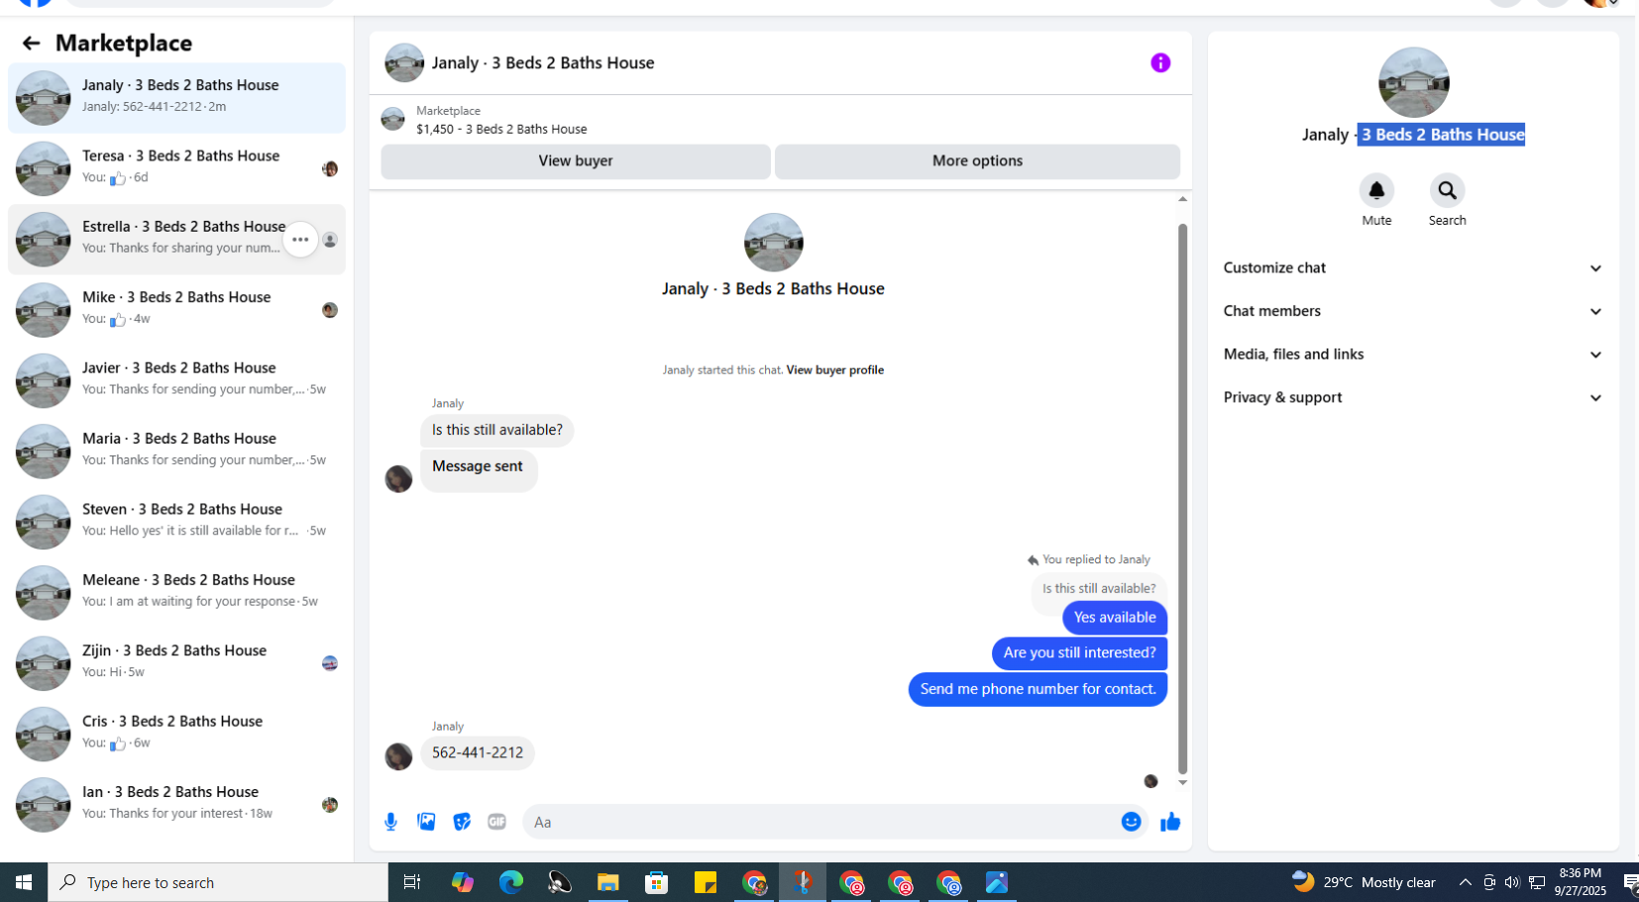Mute the conversation with bell icon

(1376, 190)
